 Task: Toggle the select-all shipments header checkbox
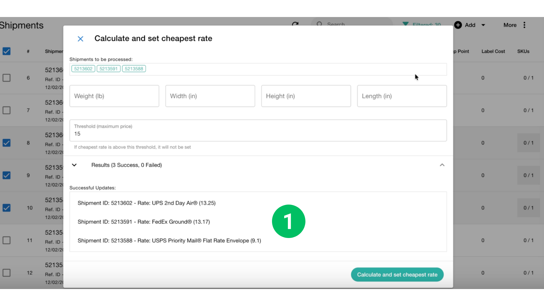point(7,51)
